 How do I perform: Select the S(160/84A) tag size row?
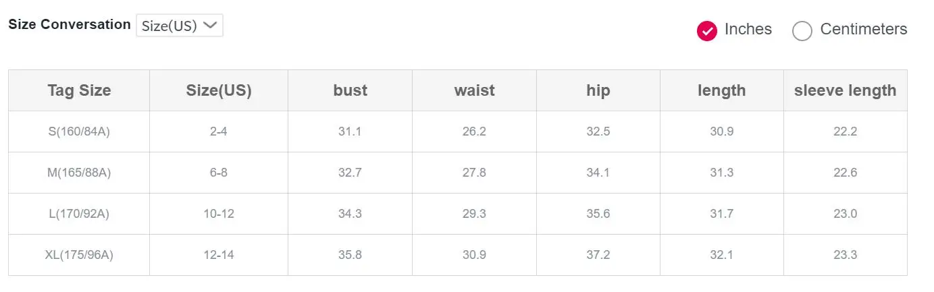[458, 132]
